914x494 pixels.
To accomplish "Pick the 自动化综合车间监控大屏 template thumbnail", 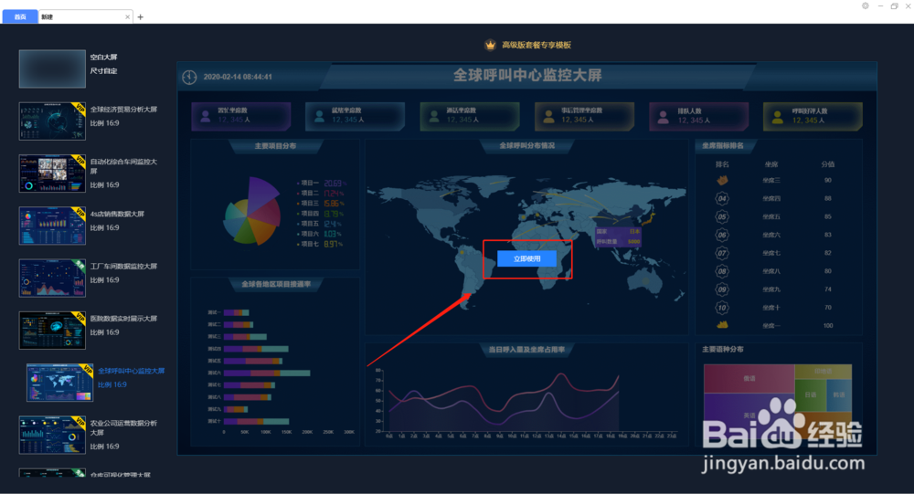I will point(52,173).
